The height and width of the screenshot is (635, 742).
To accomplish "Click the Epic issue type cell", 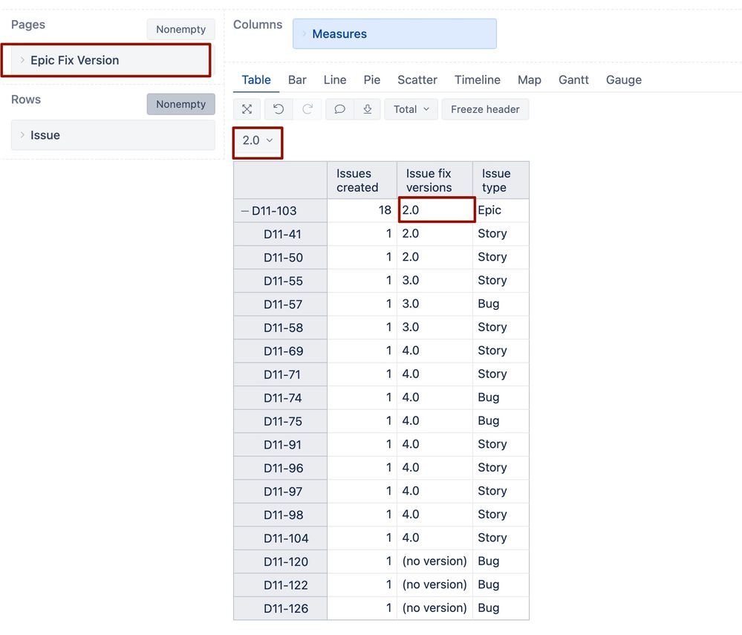I will (x=501, y=210).
